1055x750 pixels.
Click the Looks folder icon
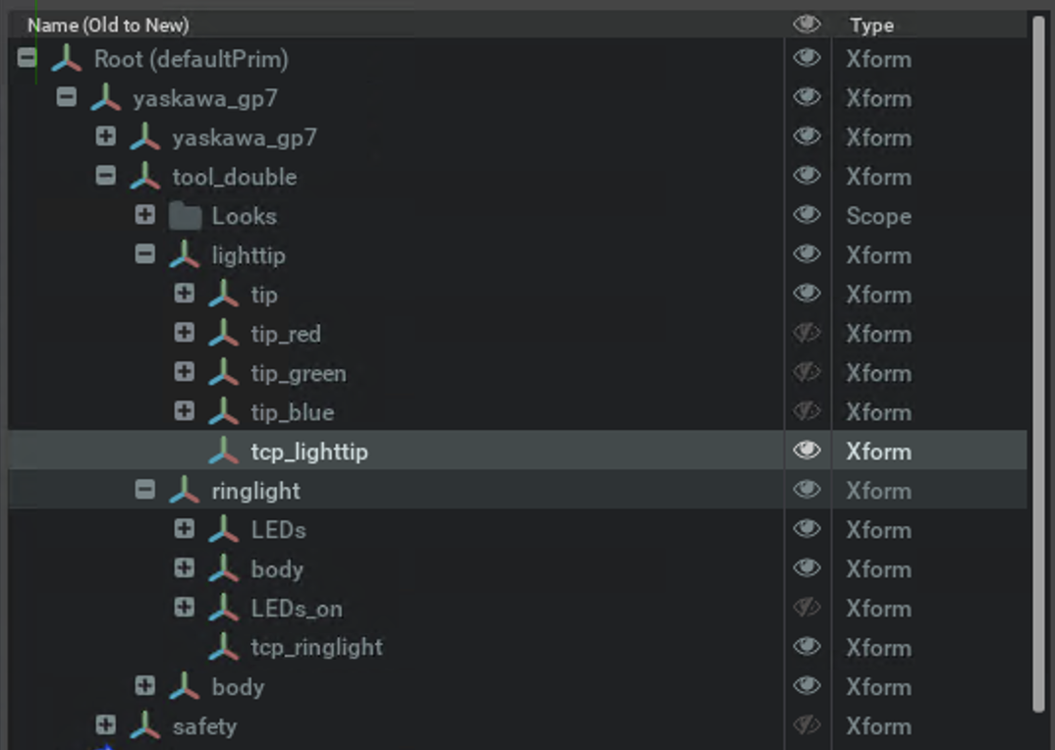(x=185, y=216)
